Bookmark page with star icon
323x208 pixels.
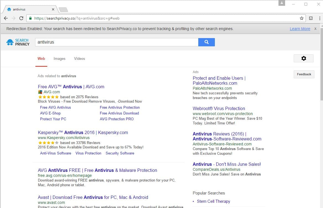pyautogui.click(x=302, y=18)
